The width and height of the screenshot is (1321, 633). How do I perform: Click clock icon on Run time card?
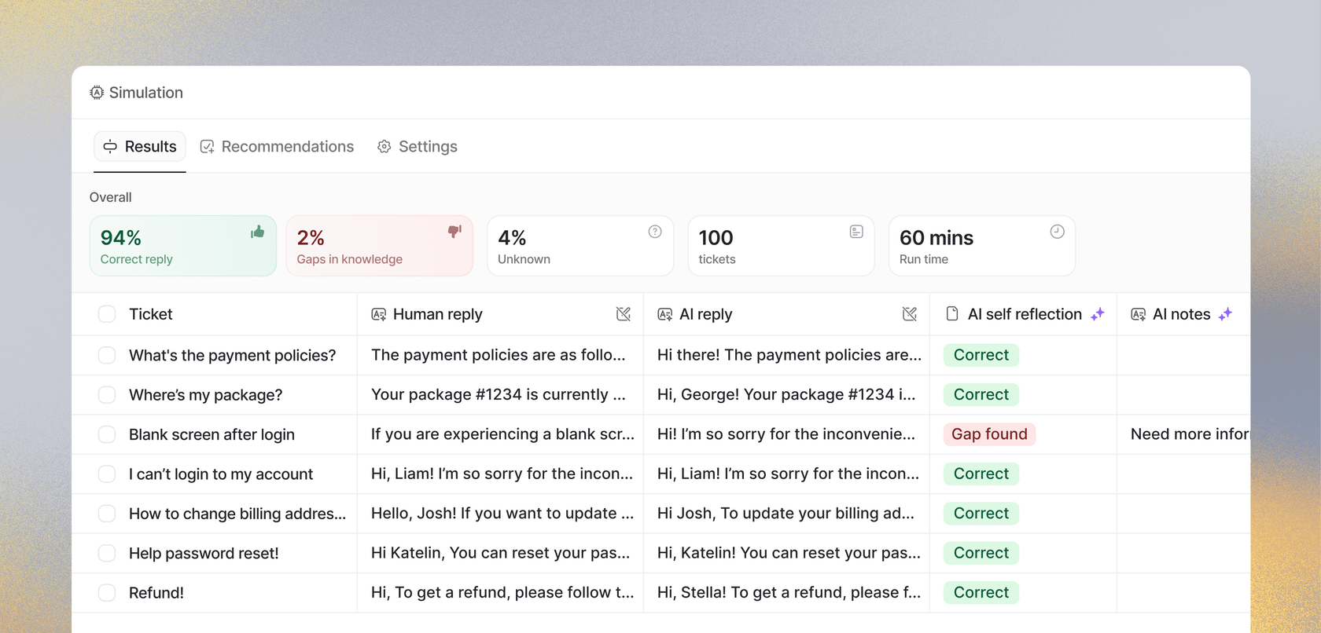click(1057, 232)
